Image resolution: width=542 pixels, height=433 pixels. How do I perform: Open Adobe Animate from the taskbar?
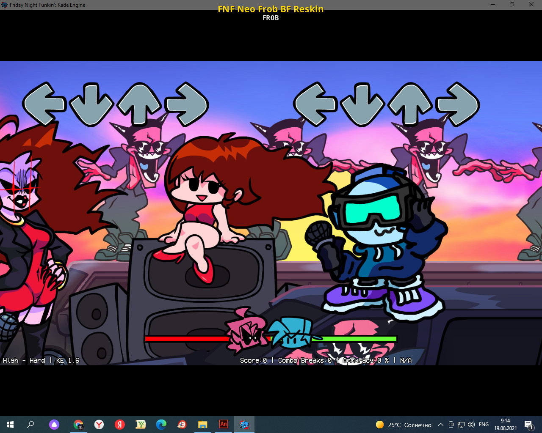223,424
